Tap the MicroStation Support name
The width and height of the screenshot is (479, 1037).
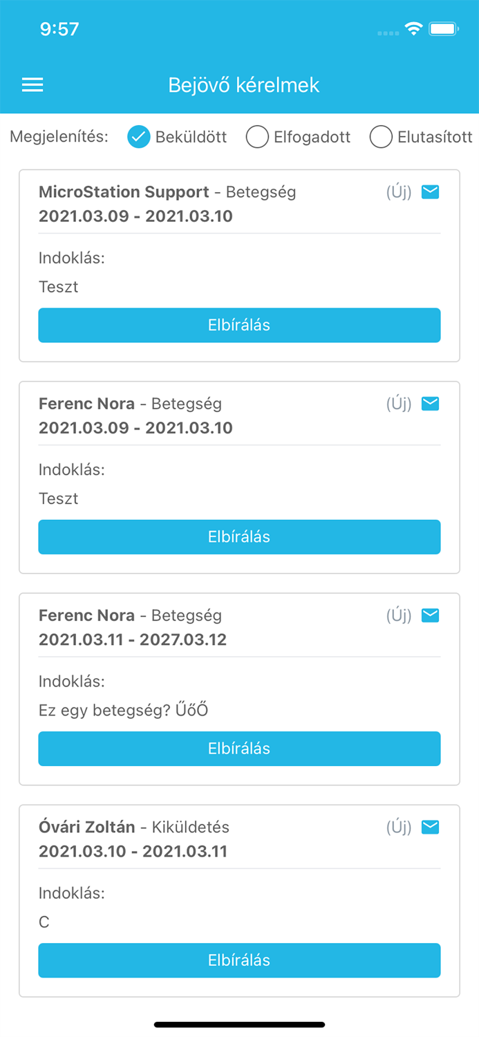point(124,192)
